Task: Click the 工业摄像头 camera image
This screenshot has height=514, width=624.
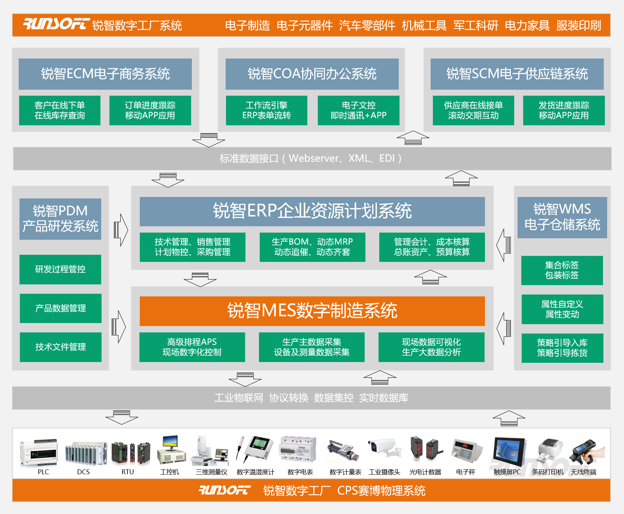Action: coord(384,448)
